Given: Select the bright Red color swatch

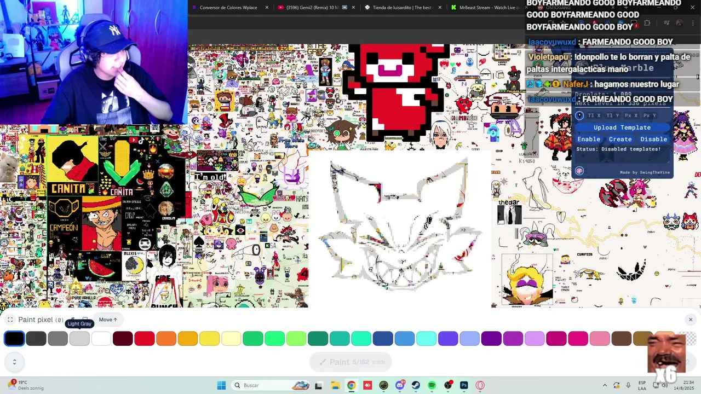Looking at the screenshot, I should (x=145, y=339).
